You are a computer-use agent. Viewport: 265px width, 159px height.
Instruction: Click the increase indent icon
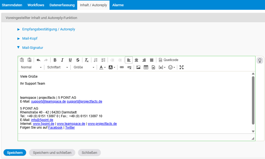click(x=120, y=60)
